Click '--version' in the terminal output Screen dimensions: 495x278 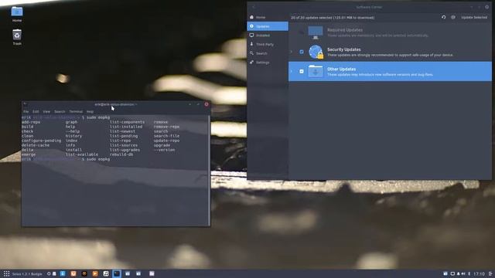pyautogui.click(x=164, y=150)
